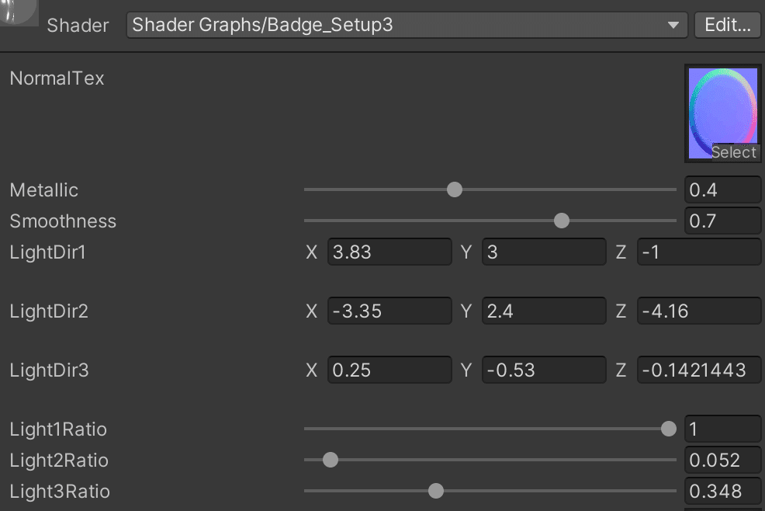Click the LightDir1 X input field
765x511 pixels.
[x=389, y=252]
